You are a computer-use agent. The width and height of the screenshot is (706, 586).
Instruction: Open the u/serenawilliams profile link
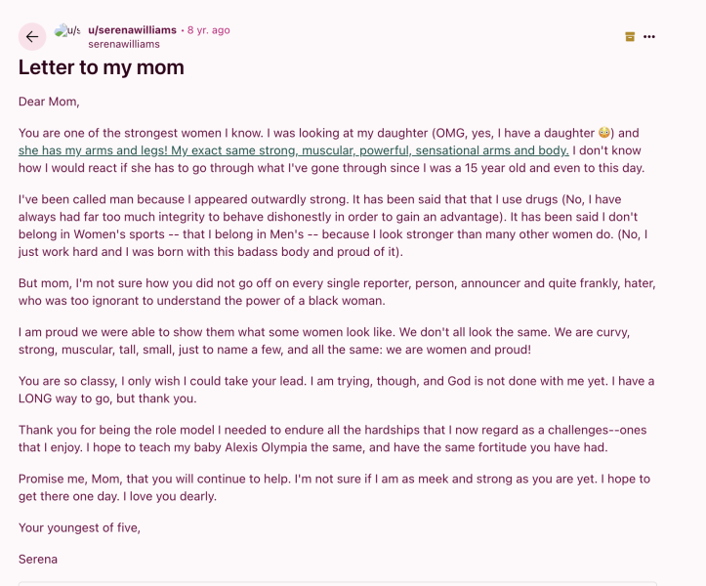(132, 30)
